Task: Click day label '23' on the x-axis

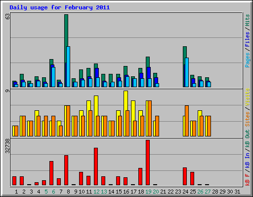Action: pyautogui.click(x=178, y=192)
